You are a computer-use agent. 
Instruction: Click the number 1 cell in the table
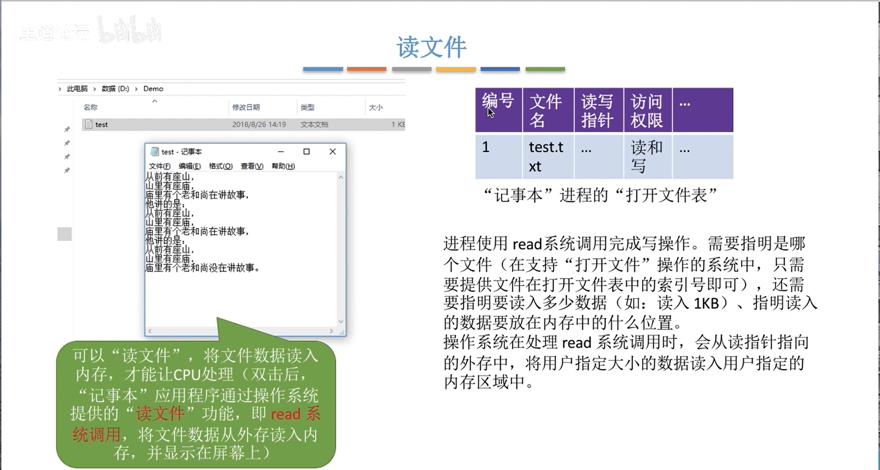pyautogui.click(x=499, y=156)
